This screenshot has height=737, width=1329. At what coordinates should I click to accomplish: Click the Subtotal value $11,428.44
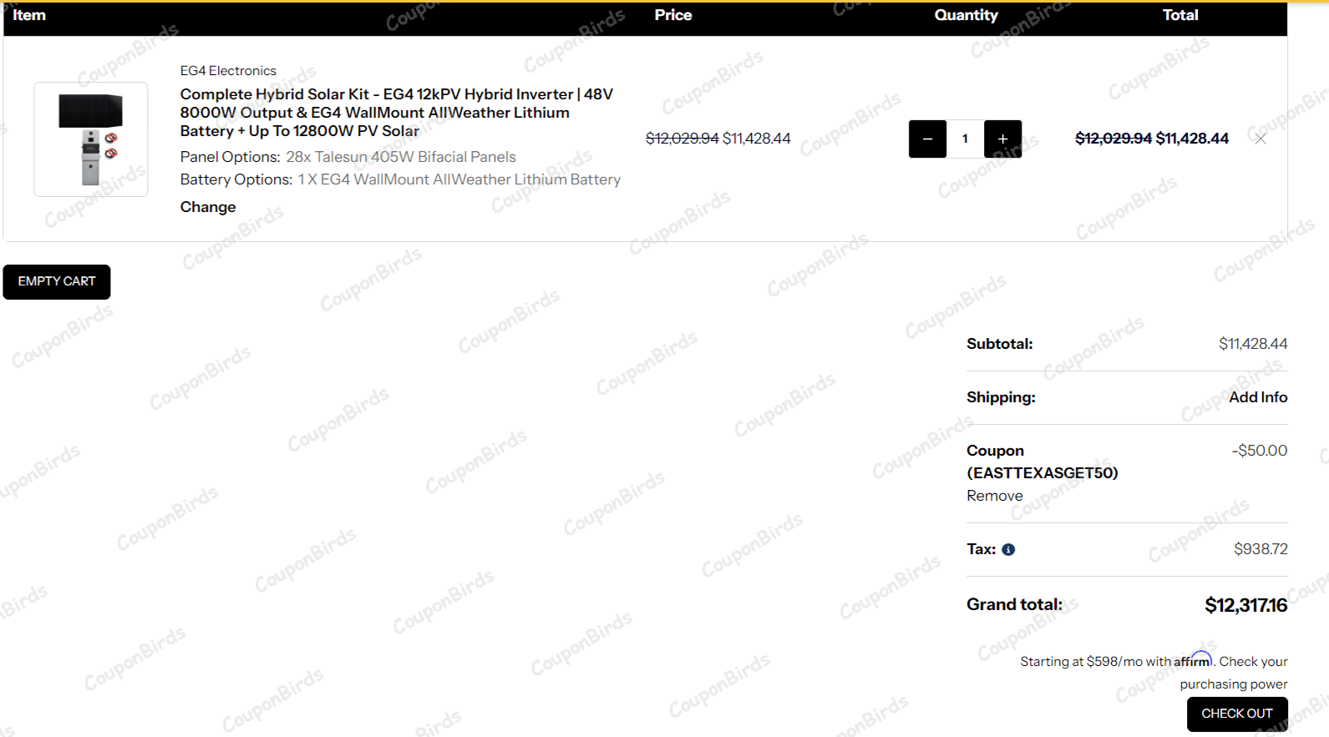[1253, 344]
